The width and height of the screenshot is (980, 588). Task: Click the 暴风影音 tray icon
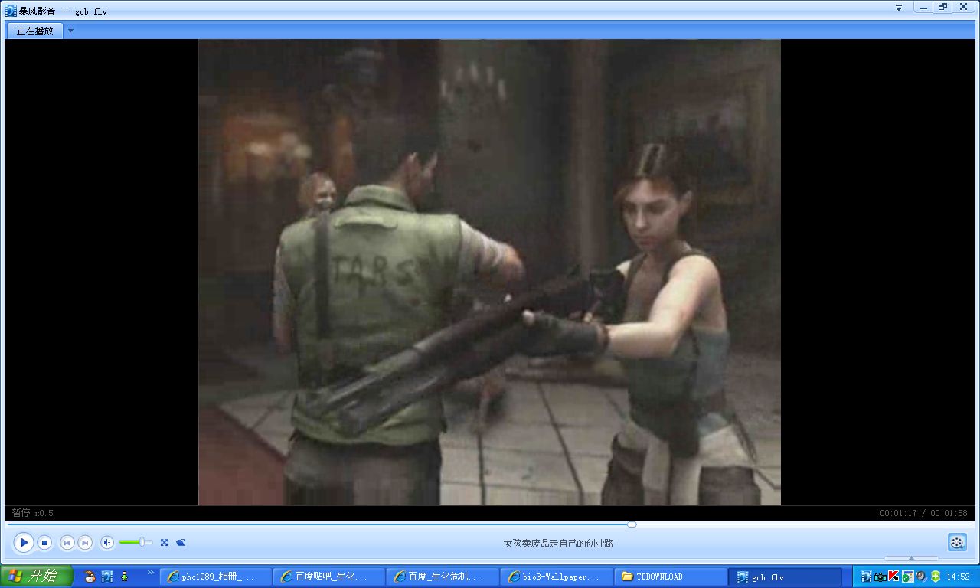(866, 577)
